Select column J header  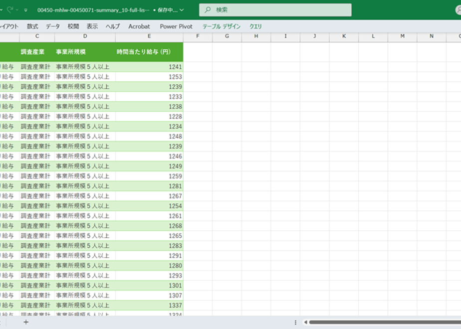(315, 36)
